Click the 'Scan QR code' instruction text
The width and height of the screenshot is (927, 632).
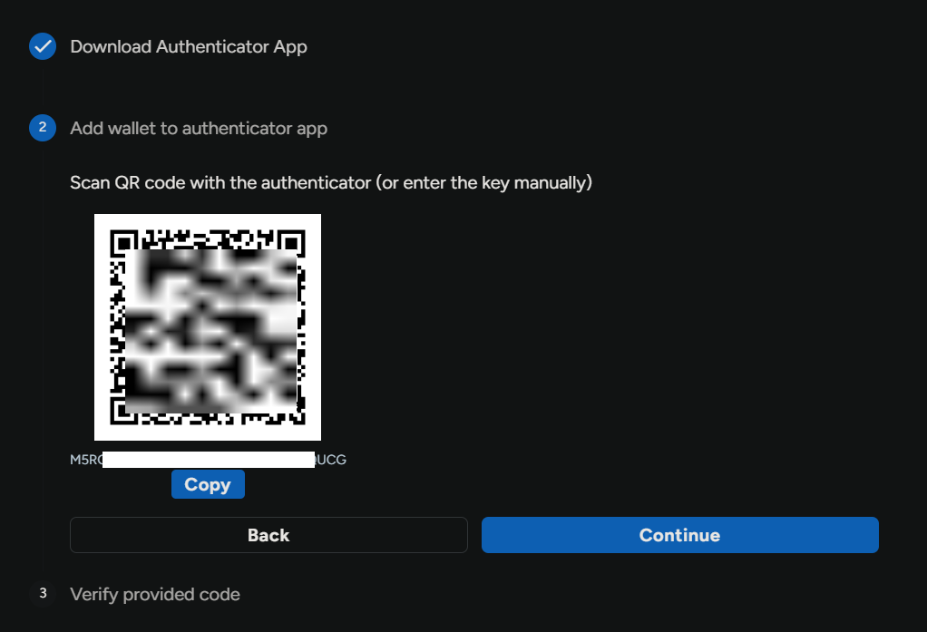330,182
